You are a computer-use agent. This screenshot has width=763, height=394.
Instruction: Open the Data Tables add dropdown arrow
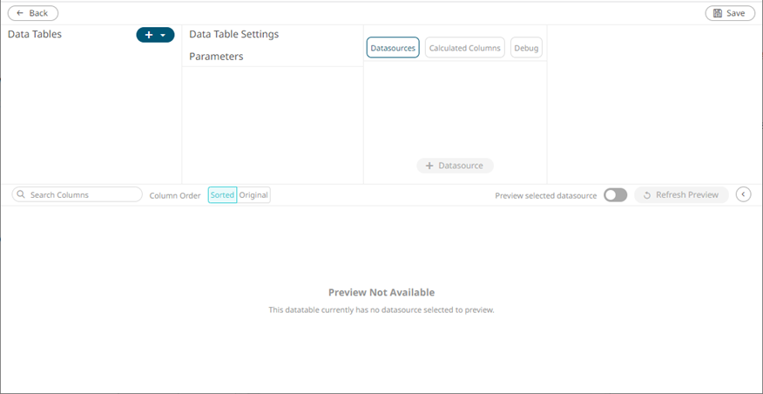tap(163, 35)
